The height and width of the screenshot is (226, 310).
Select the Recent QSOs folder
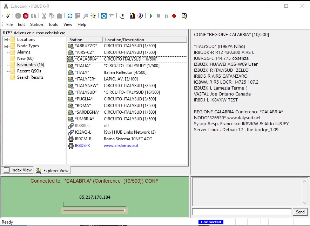(29, 71)
